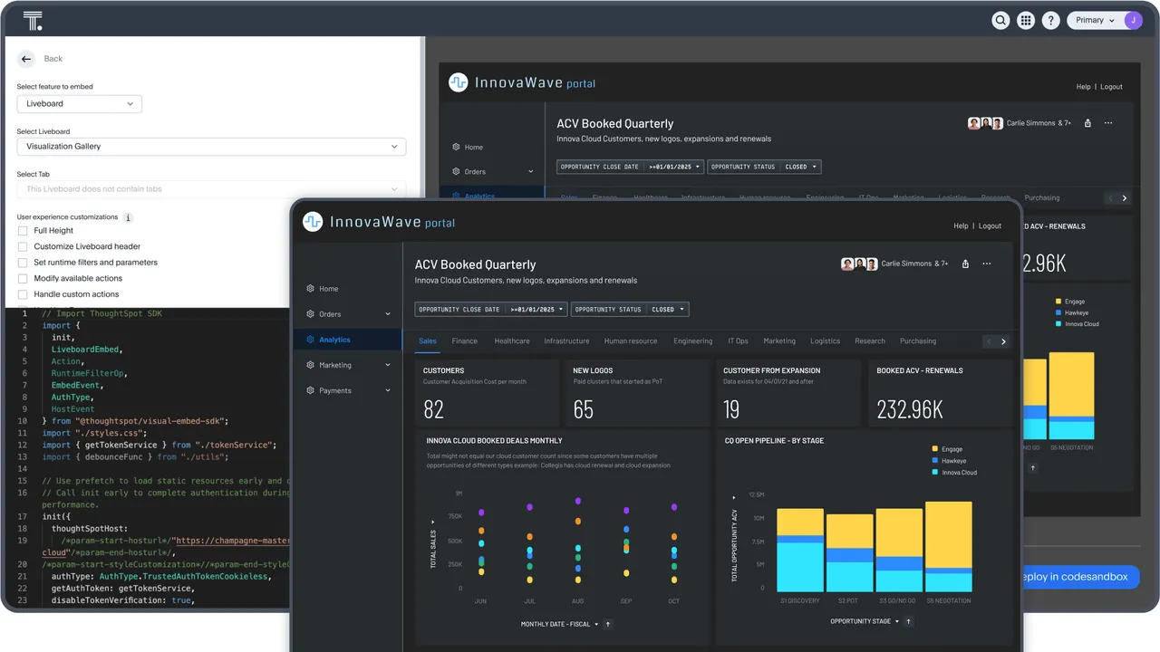Click Innova Cloud cyan legend swatch front

click(935, 473)
